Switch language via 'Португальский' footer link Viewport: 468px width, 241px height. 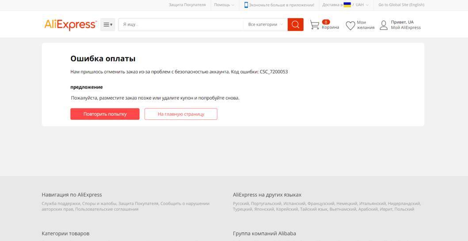click(266, 204)
